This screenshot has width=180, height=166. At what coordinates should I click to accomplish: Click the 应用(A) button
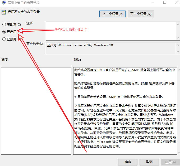pos(170,162)
